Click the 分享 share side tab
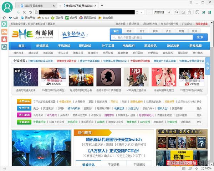 [208, 66]
